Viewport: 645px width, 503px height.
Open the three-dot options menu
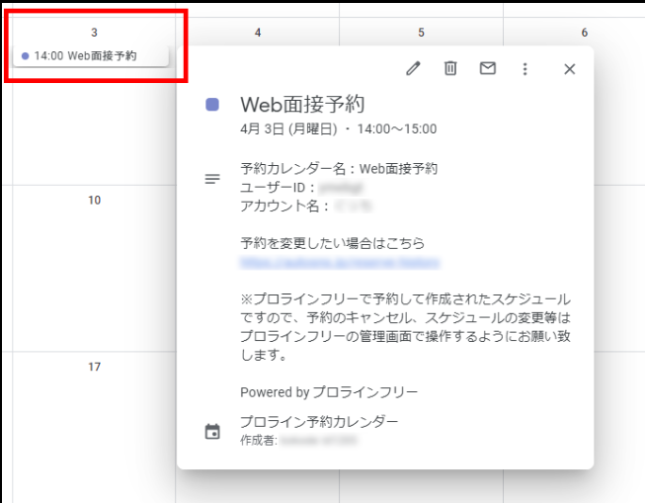click(x=524, y=69)
